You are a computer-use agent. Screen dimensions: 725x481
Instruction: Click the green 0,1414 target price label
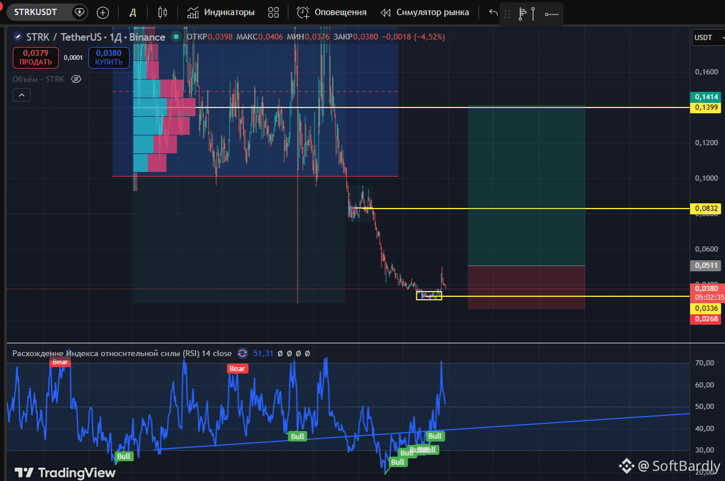point(706,97)
